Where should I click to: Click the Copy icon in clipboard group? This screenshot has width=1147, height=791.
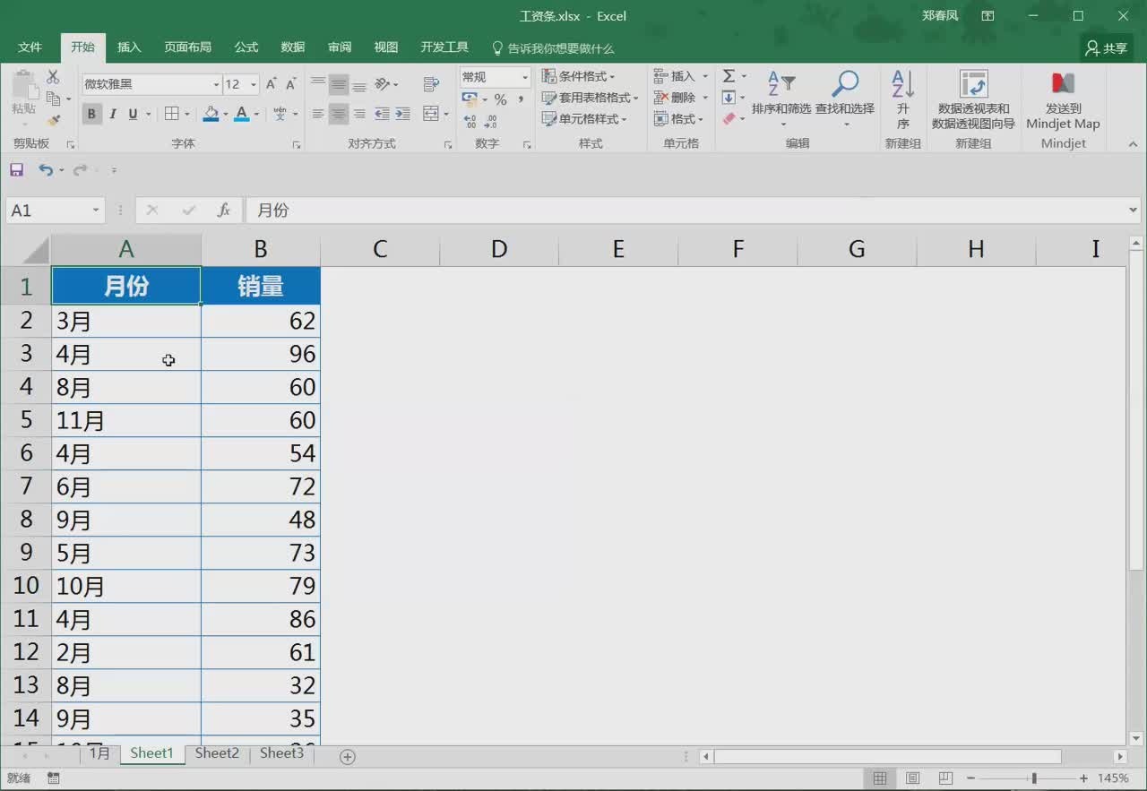[53, 99]
